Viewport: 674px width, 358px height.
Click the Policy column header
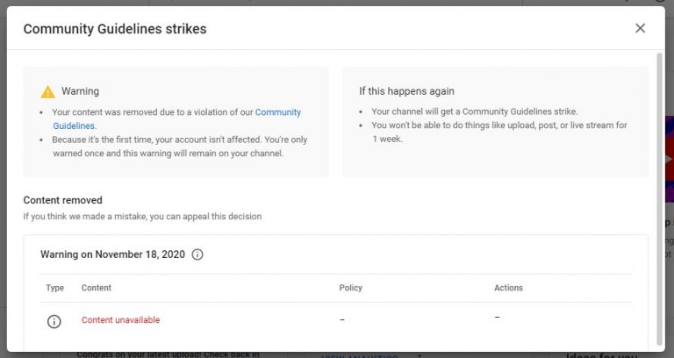click(350, 288)
